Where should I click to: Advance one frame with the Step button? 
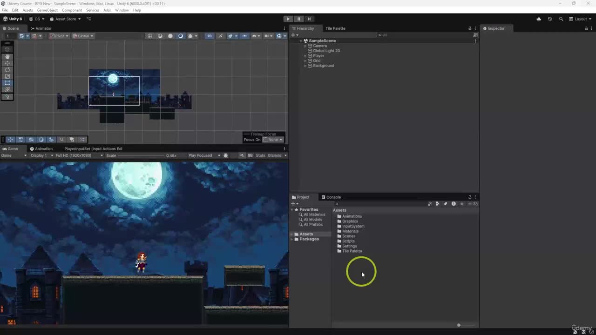[x=309, y=19]
